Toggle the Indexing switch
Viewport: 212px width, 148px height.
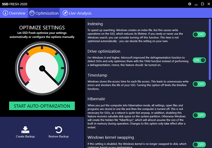(x=199, y=34)
